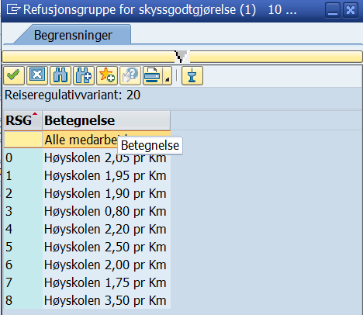This screenshot has height=315, width=363.
Task: Click the Print icon
Action: click(x=153, y=75)
